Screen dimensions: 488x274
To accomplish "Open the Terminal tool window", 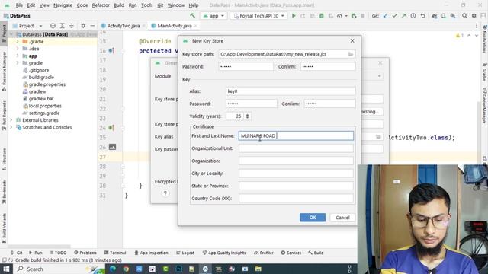I will pyautogui.click(x=115, y=253).
